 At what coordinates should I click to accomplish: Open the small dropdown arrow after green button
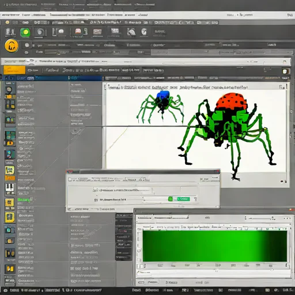point(195,199)
